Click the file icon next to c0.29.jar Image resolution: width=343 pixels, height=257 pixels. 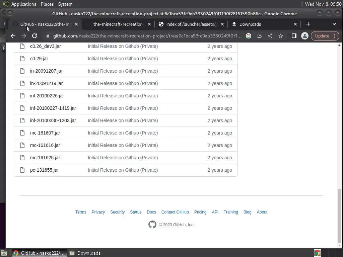[22, 59]
